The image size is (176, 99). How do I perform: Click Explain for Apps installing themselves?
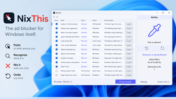[x=129, y=37]
